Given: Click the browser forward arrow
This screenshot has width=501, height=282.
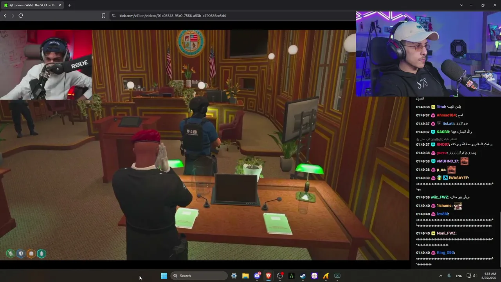Looking at the screenshot, I should coord(13,16).
